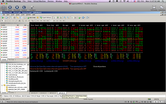The height and width of the screenshot is (104, 166).
Task: Select WinningStrategyEA_Don in Navigator
Action: coord(15,81)
